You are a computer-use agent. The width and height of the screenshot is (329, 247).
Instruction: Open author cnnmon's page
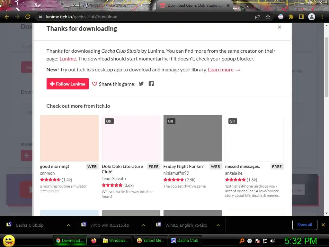point(48,173)
